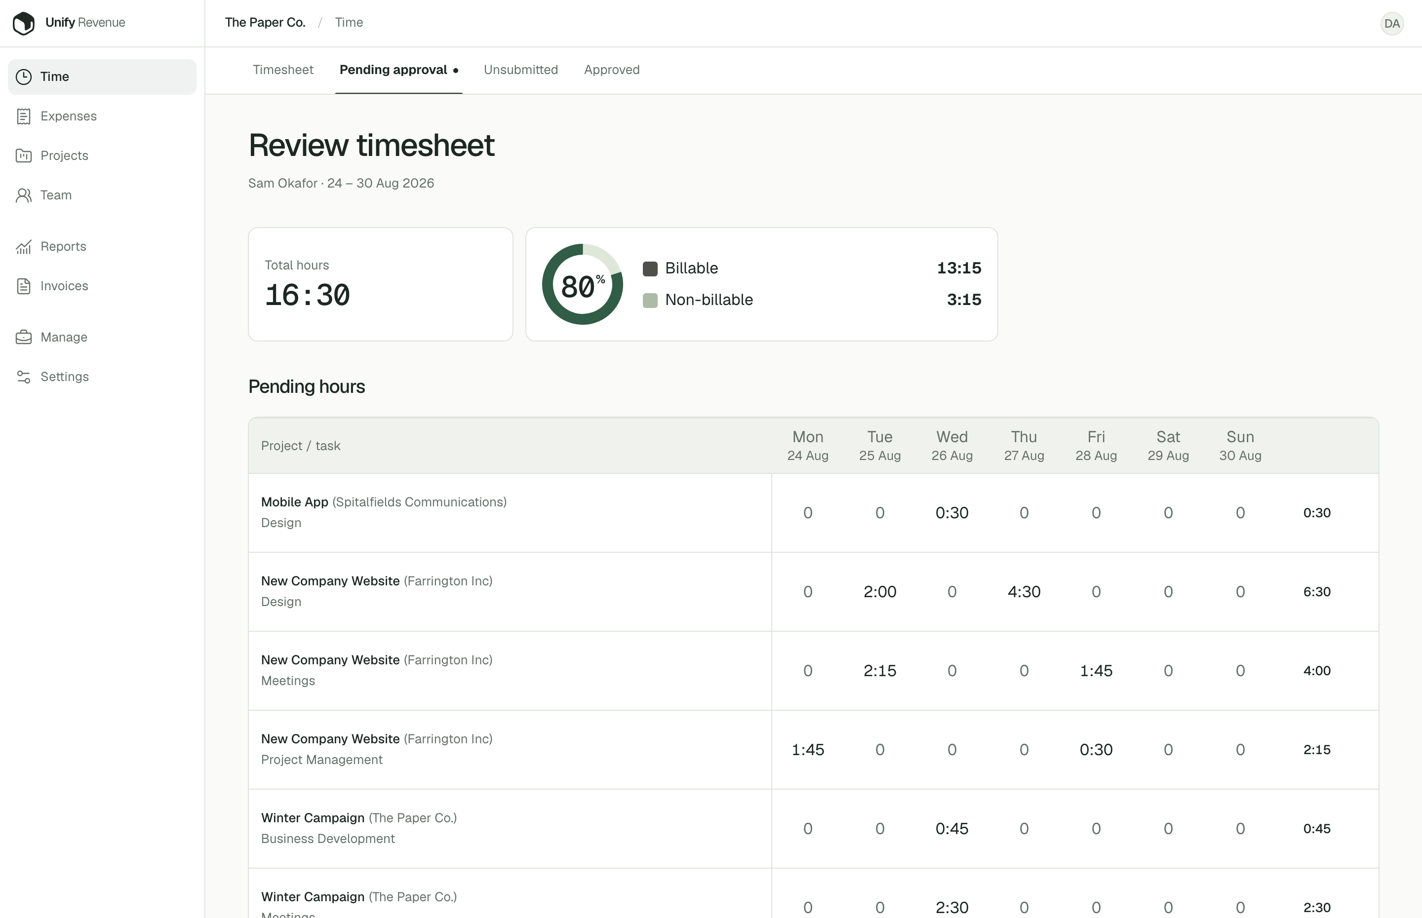Click Tuesday 2:15 in Website Meetings row
This screenshot has height=918, width=1422.
coord(879,671)
